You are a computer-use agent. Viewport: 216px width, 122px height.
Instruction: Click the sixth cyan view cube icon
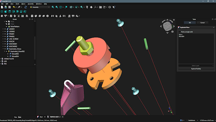coord(21,11)
